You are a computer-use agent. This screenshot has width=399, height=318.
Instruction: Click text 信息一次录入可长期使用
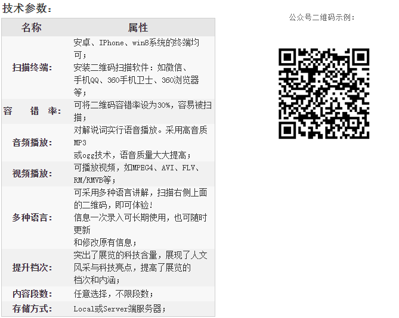coord(120,218)
